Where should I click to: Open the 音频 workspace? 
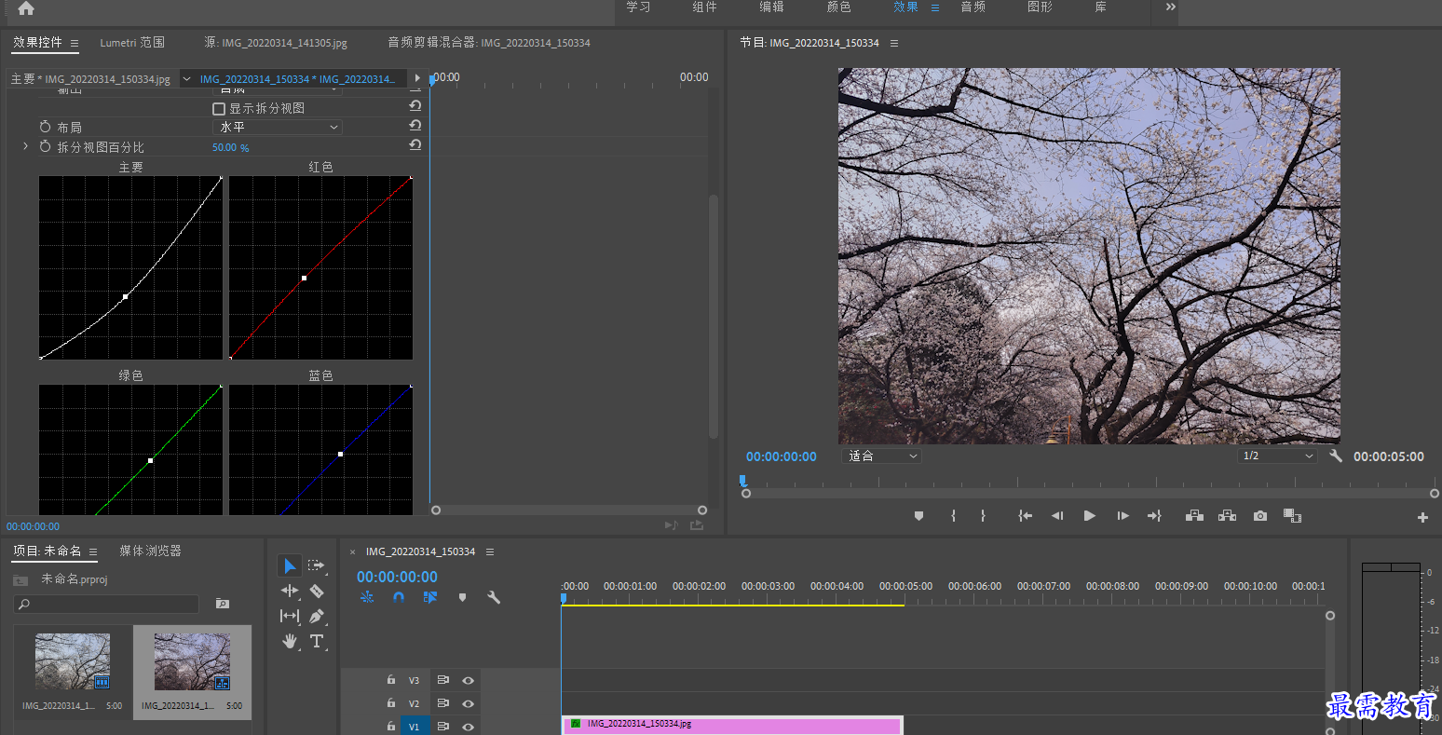tap(973, 7)
